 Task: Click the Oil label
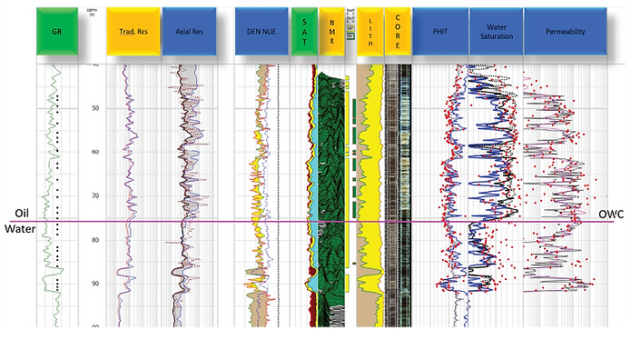click(x=22, y=213)
